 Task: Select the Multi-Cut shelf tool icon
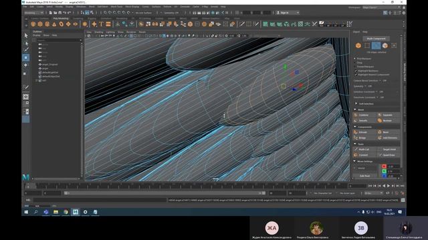[x=242, y=24]
